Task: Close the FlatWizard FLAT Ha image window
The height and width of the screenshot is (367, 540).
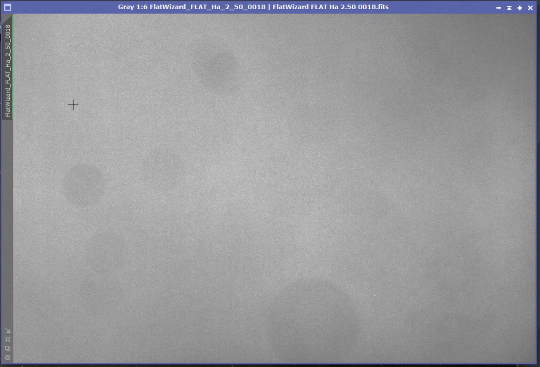Action: point(530,8)
